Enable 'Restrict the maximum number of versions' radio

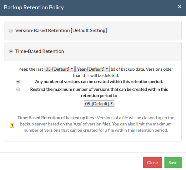pos(18,89)
